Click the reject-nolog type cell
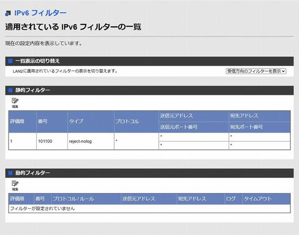 pyautogui.click(x=91, y=141)
